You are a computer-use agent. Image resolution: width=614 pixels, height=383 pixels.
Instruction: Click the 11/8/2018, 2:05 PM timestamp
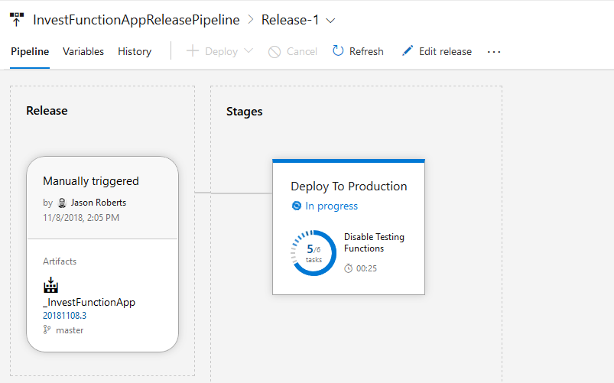click(81, 218)
